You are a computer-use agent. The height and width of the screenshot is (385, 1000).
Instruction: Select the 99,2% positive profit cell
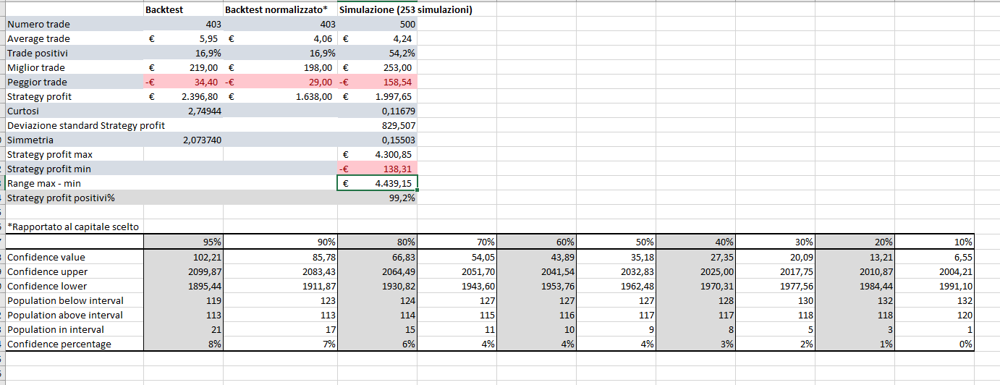(378, 198)
